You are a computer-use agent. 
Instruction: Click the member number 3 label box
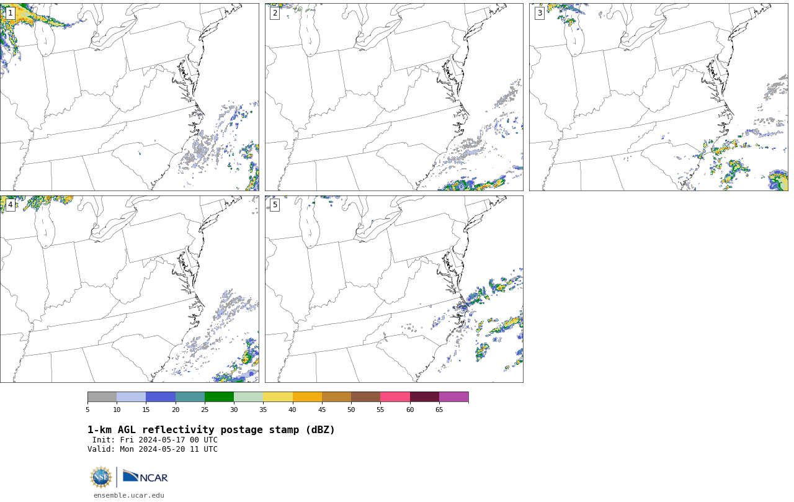540,13
